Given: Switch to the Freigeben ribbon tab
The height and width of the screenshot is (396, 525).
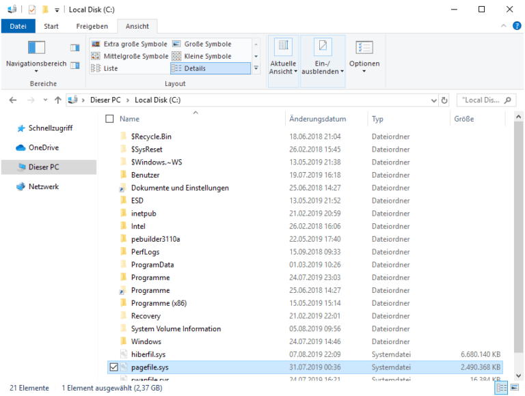Looking at the screenshot, I should 92,26.
